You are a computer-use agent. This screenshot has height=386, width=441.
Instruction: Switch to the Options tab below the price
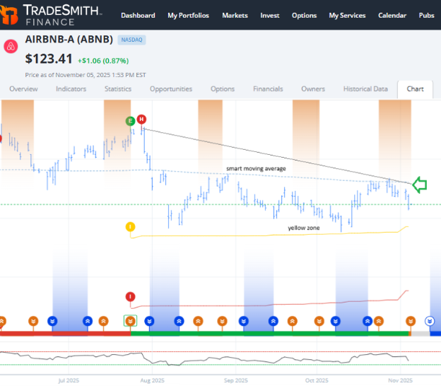click(223, 89)
